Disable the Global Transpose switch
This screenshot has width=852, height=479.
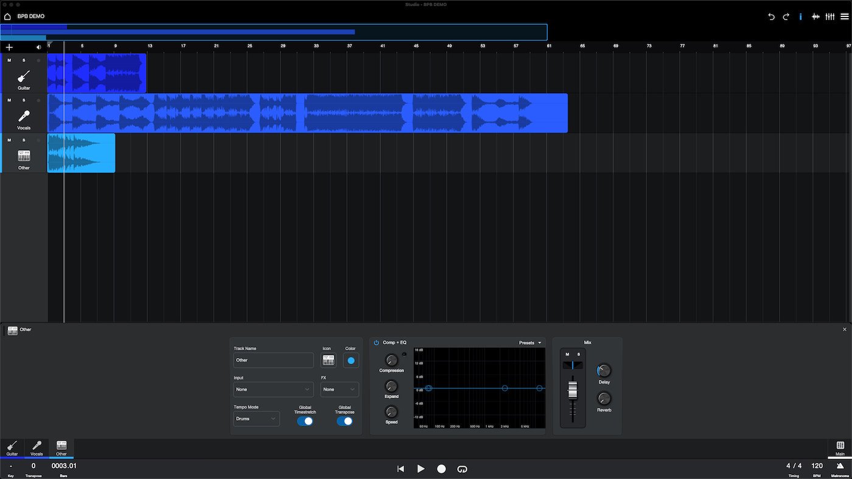[344, 421]
